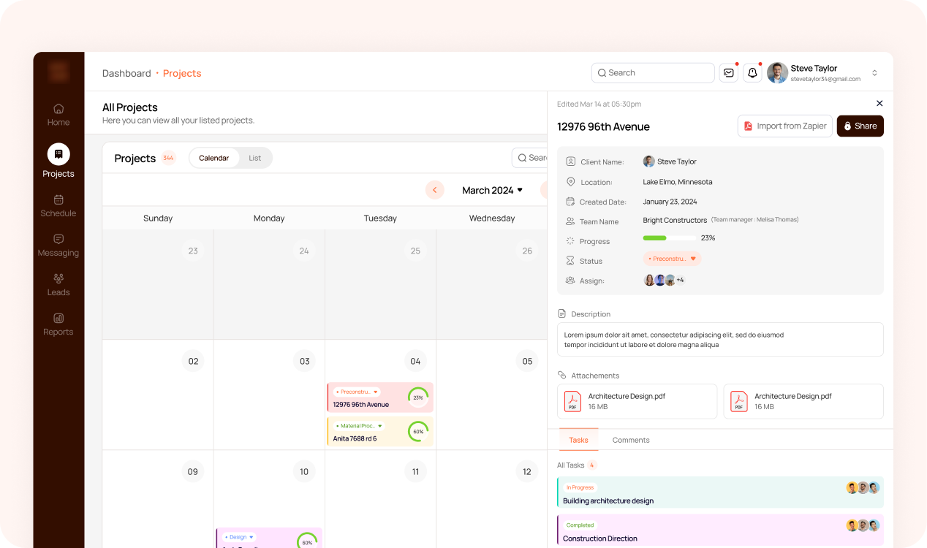Screen dimensions: 927x548
Task: Open the March 2024 month dropdown
Action: point(493,190)
